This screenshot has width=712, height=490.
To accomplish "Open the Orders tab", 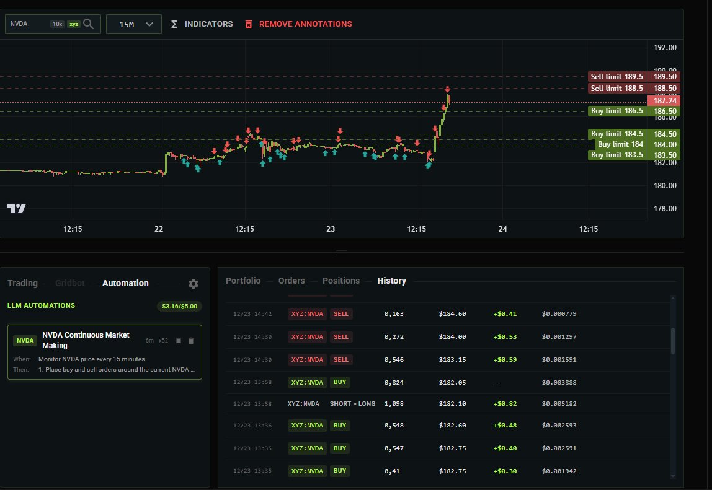I will pos(291,281).
